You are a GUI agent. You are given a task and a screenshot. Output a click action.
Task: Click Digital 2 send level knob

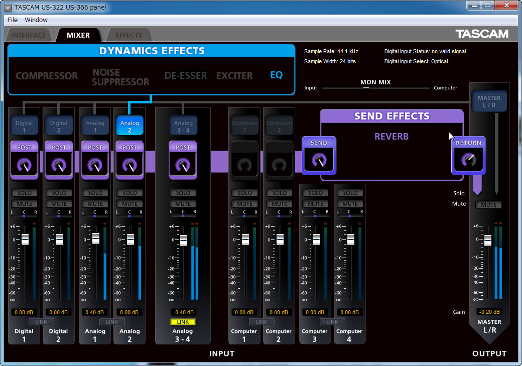coord(59,165)
